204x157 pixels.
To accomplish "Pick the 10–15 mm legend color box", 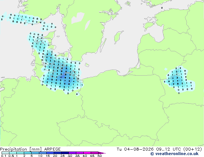I will pos(42,153).
